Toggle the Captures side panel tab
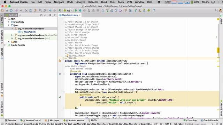 coord(2,53)
